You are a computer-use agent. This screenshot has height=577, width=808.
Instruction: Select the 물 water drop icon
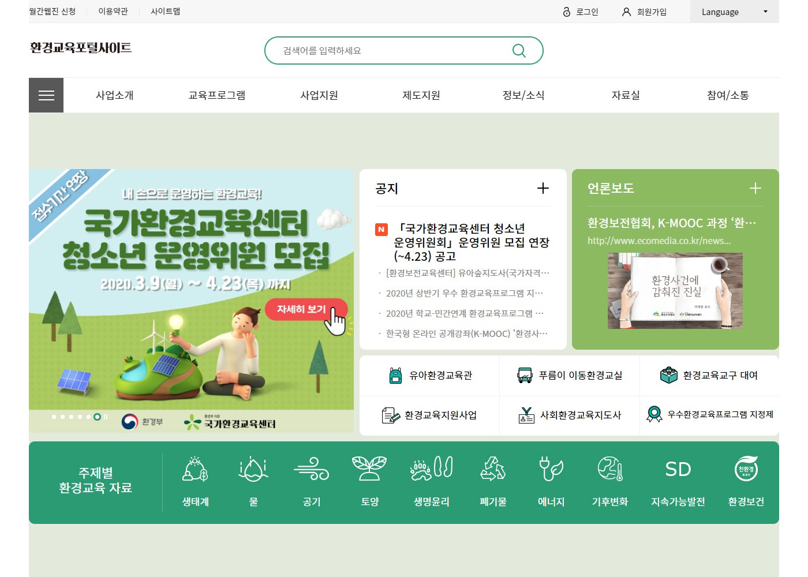tap(253, 469)
